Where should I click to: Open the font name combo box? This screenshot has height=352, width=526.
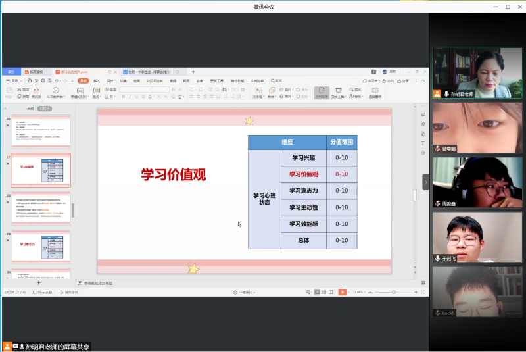138,89
